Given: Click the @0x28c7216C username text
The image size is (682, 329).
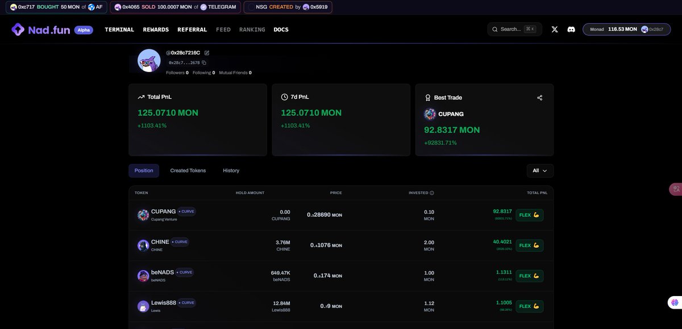Looking at the screenshot, I should click(183, 53).
